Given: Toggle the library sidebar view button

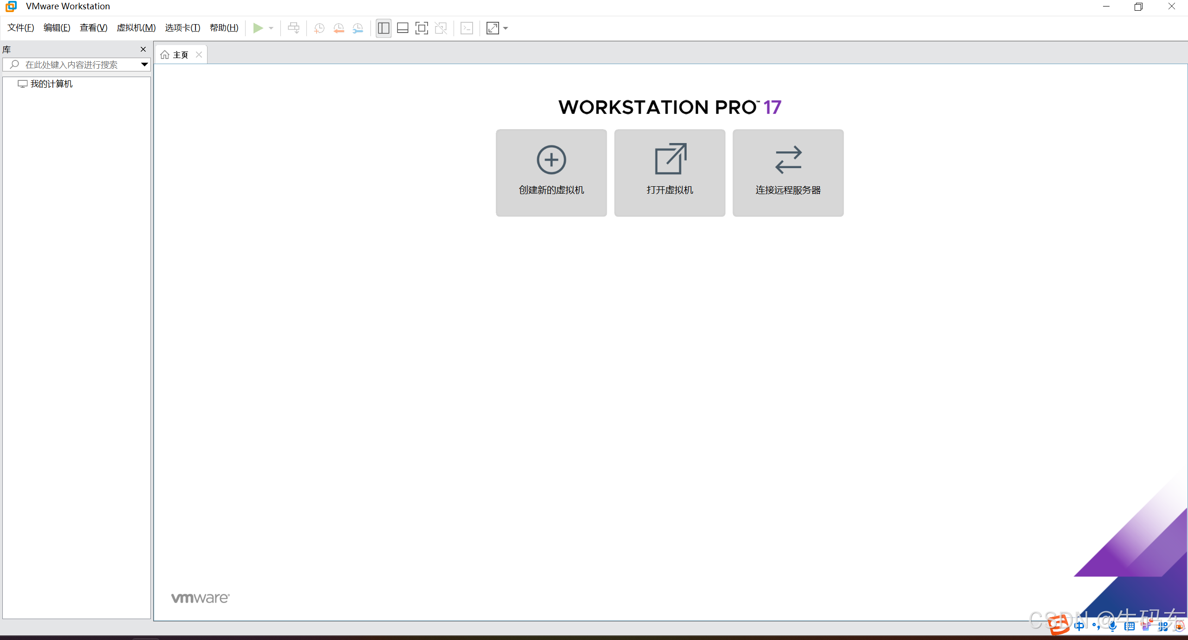Looking at the screenshot, I should click(383, 28).
